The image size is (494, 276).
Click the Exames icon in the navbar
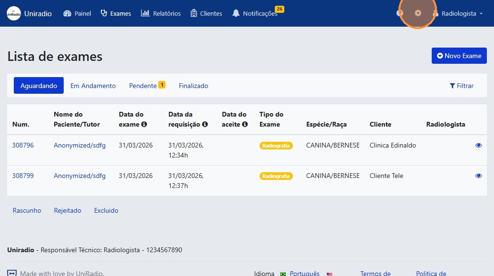[104, 13]
